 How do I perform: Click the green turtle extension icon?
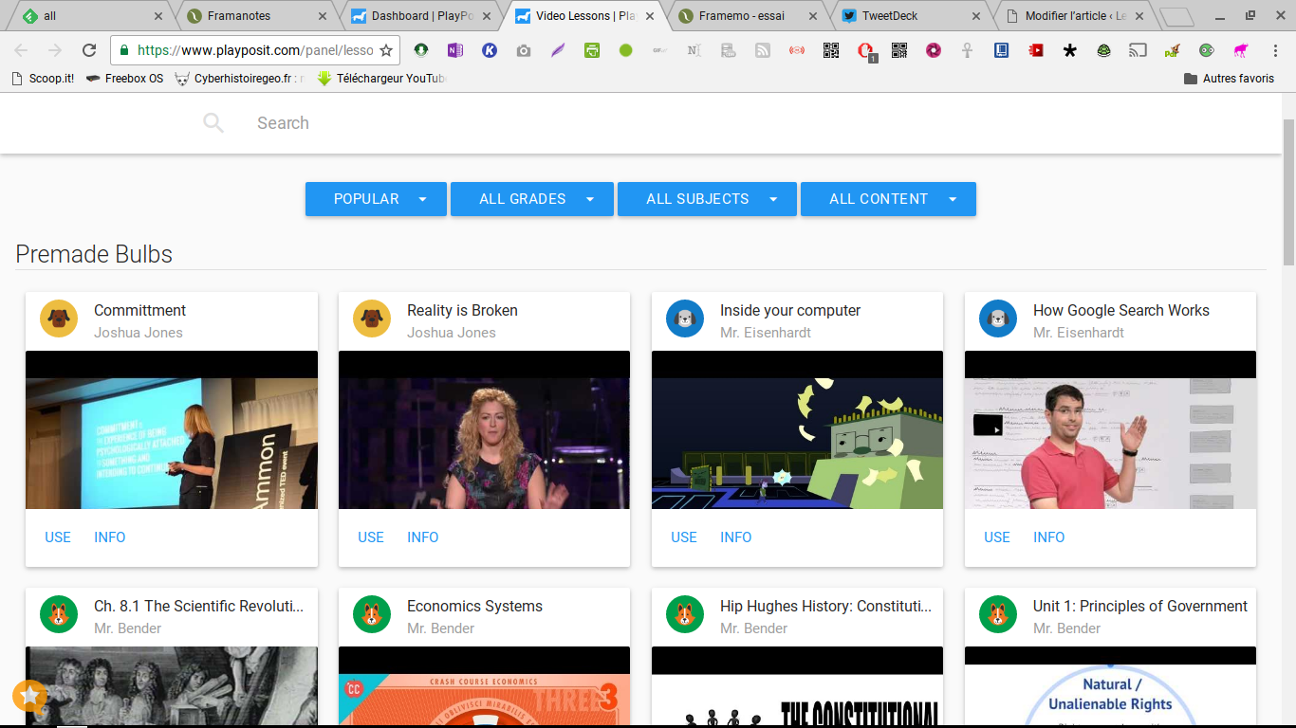pos(1103,50)
